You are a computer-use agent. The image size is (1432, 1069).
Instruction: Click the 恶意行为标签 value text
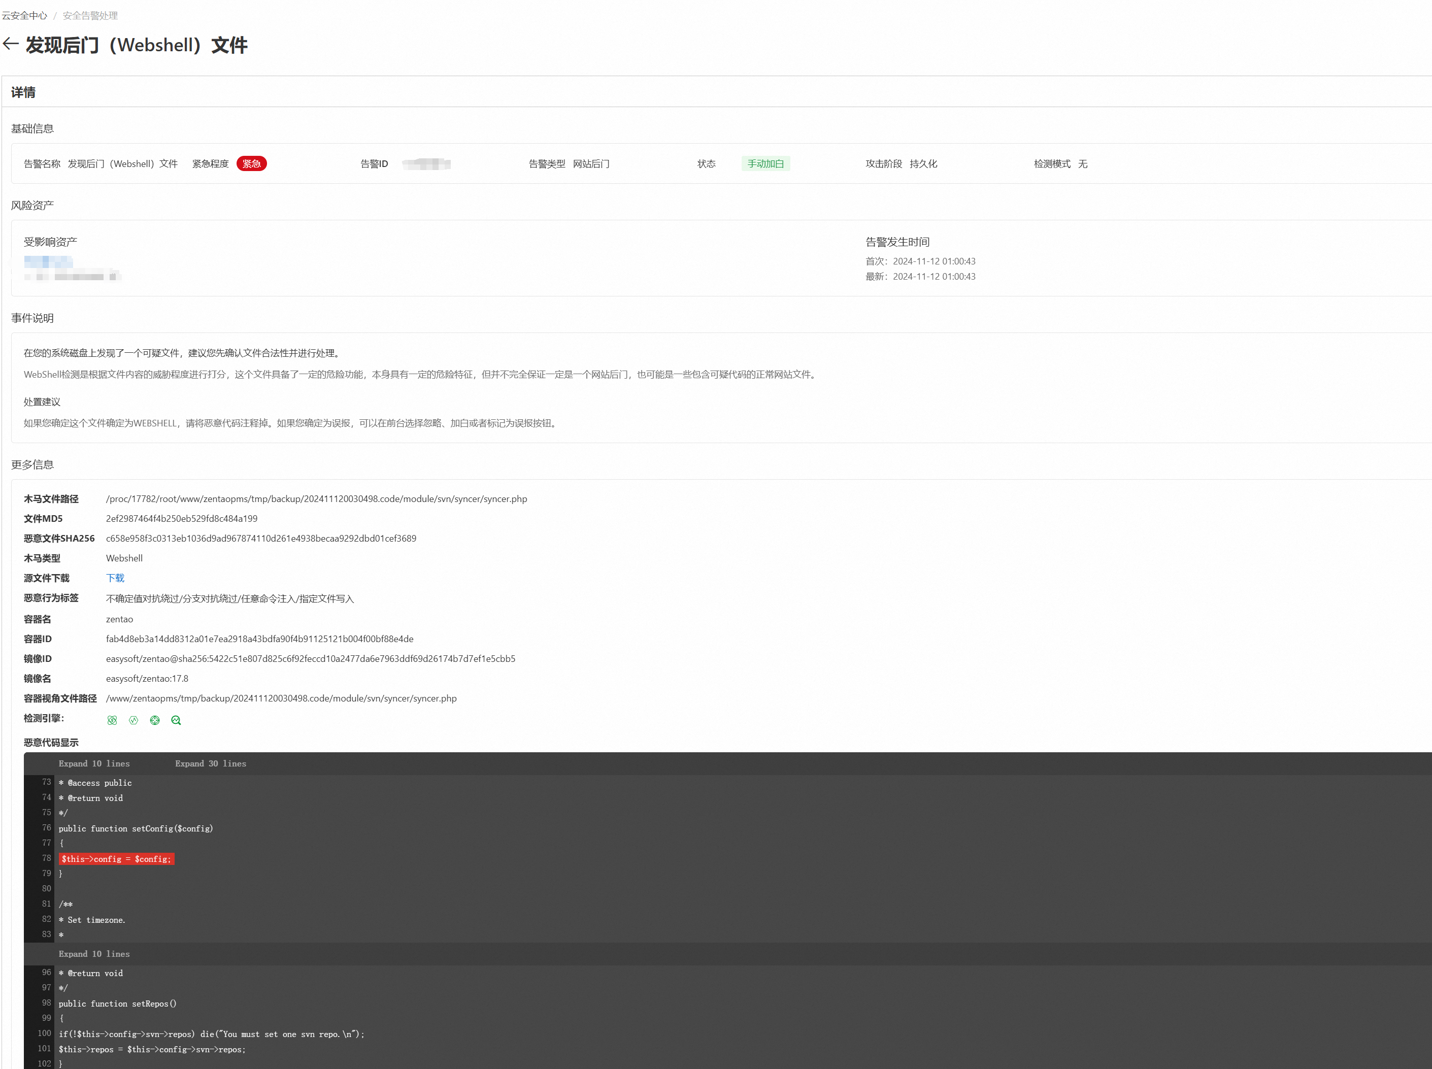pyautogui.click(x=230, y=598)
